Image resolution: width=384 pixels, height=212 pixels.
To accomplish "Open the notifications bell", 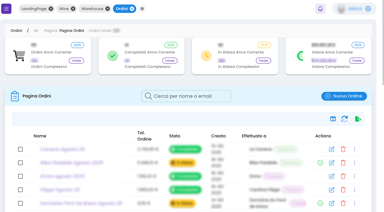I will 320,9.
